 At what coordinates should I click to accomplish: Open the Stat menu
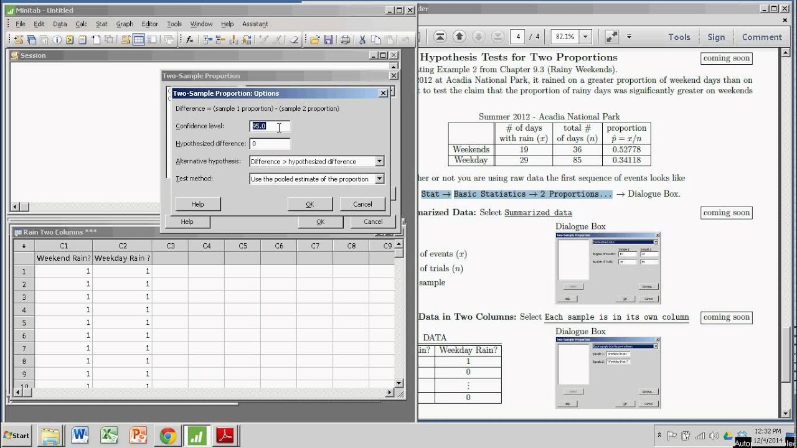[x=101, y=24]
